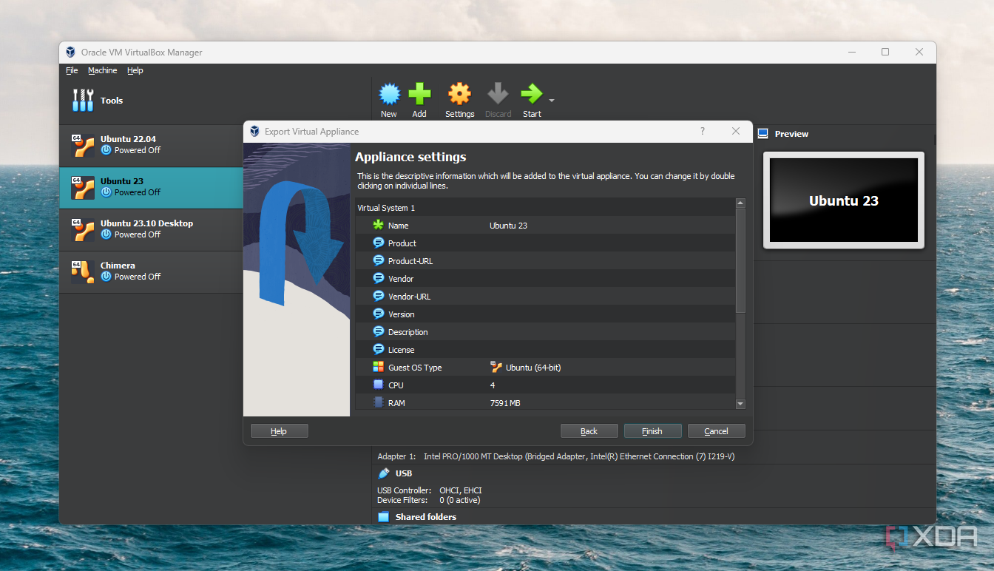The height and width of the screenshot is (571, 994).
Task: Select the Chimera machine icon
Action: pyautogui.click(x=83, y=271)
